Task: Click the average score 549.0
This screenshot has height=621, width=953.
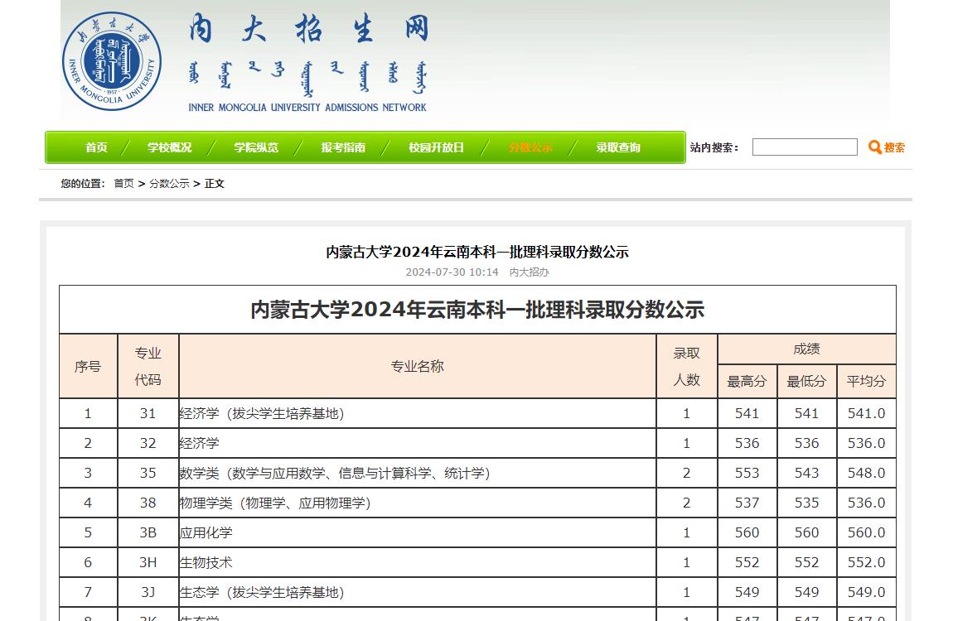Action: [x=866, y=592]
